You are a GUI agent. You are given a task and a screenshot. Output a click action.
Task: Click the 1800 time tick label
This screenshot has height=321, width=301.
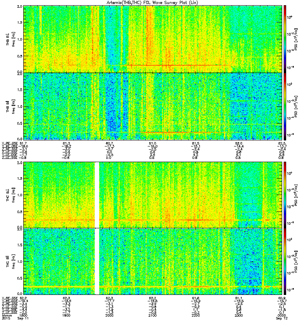(x=23, y=315)
